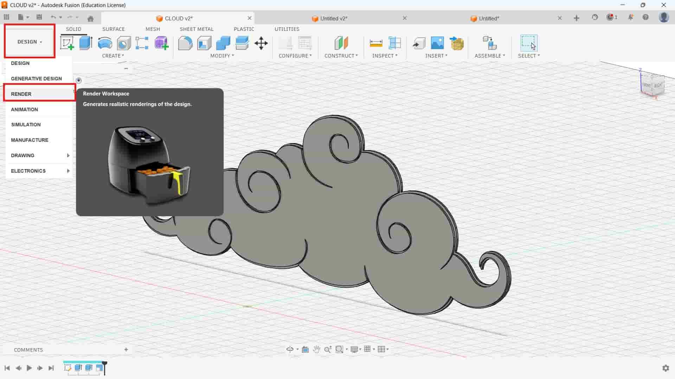
Task: Open the RENDER workspace
Action: click(21, 94)
